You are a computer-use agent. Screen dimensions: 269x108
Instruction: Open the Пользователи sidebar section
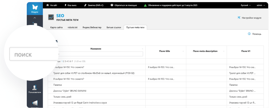(x=35, y=89)
